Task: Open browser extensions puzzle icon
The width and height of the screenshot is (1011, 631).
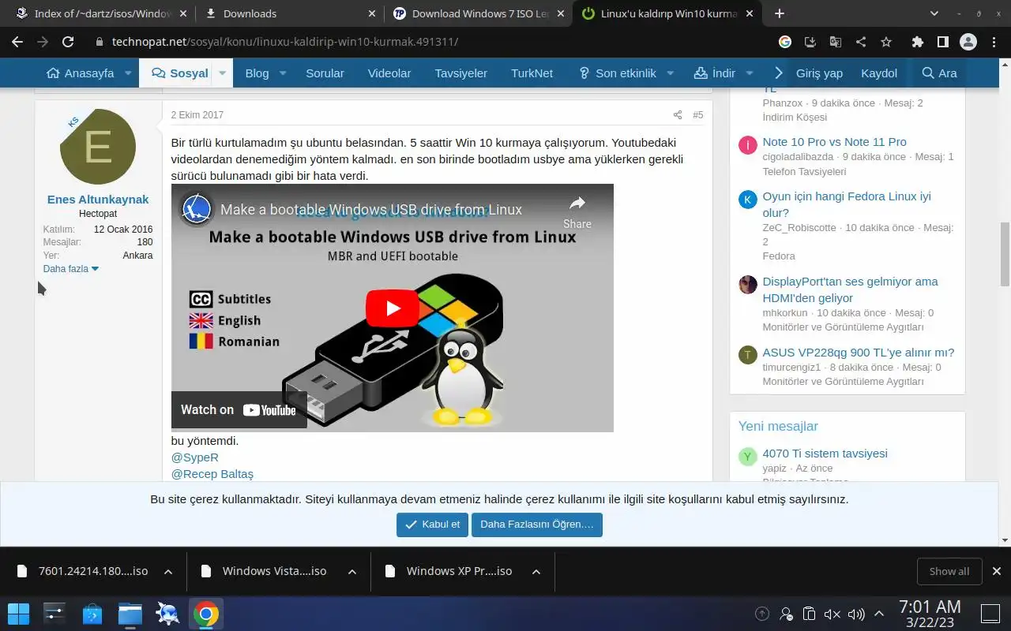Action: (918, 42)
